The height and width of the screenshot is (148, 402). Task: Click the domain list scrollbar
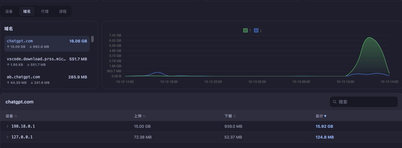click(92, 39)
